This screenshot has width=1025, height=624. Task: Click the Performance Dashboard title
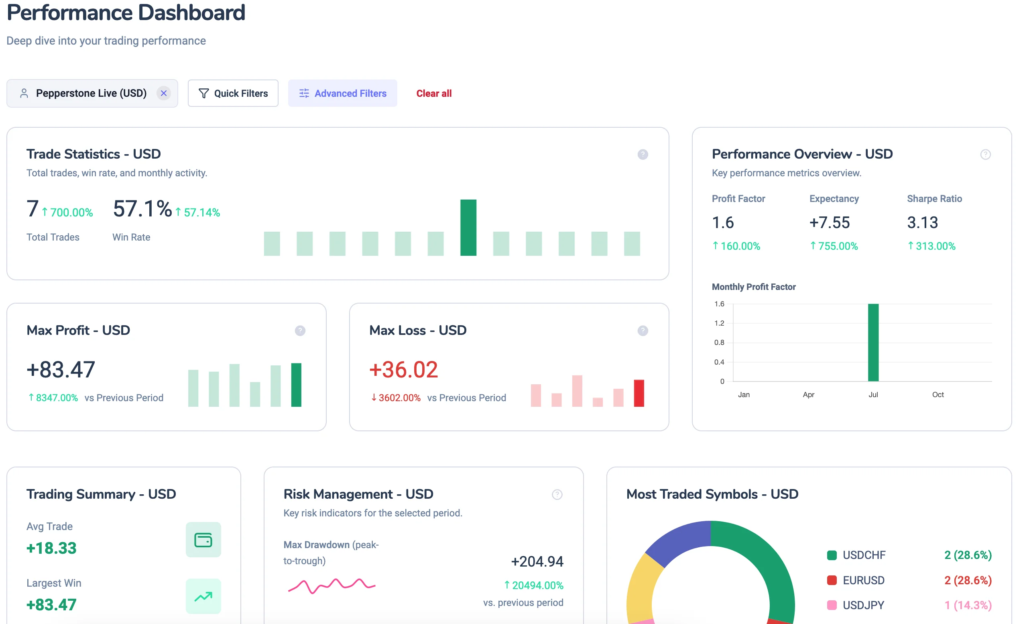point(126,12)
